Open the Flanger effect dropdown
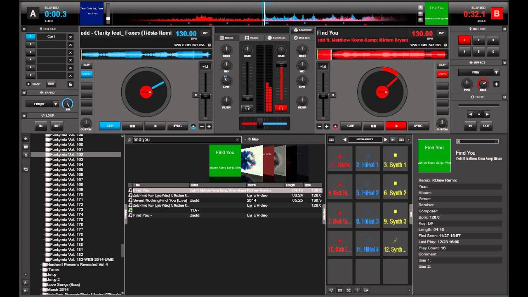The height and width of the screenshot is (297, 528). tap(42, 104)
